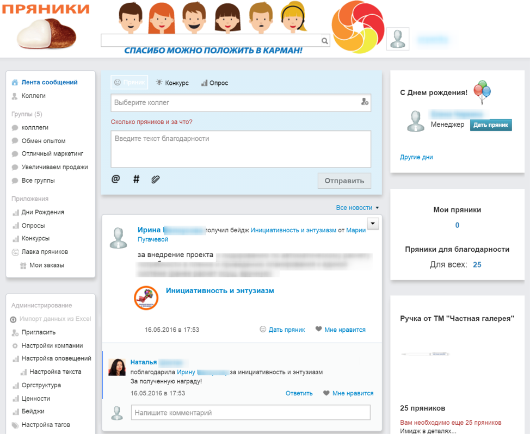Expand the post options arrow menu
530x434 pixels.
(x=373, y=224)
